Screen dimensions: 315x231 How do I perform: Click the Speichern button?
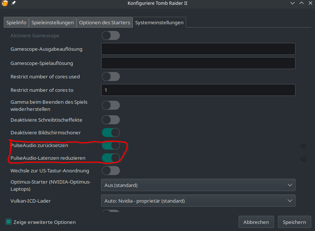(294, 222)
